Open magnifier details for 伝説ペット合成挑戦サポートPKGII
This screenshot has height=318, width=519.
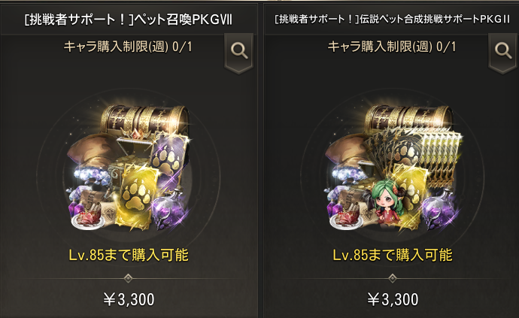click(x=503, y=51)
